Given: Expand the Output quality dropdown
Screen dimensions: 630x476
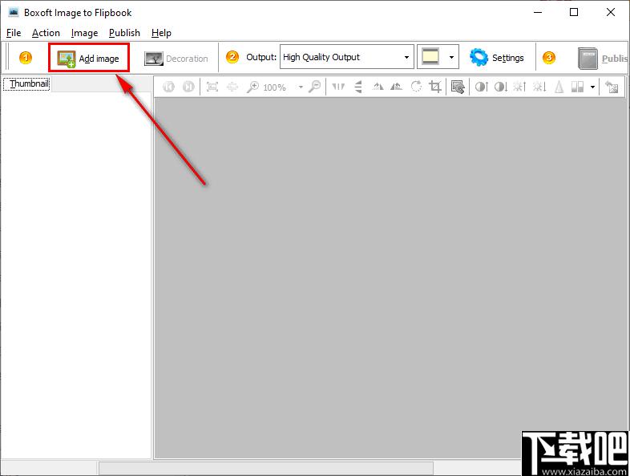Looking at the screenshot, I should 406,57.
